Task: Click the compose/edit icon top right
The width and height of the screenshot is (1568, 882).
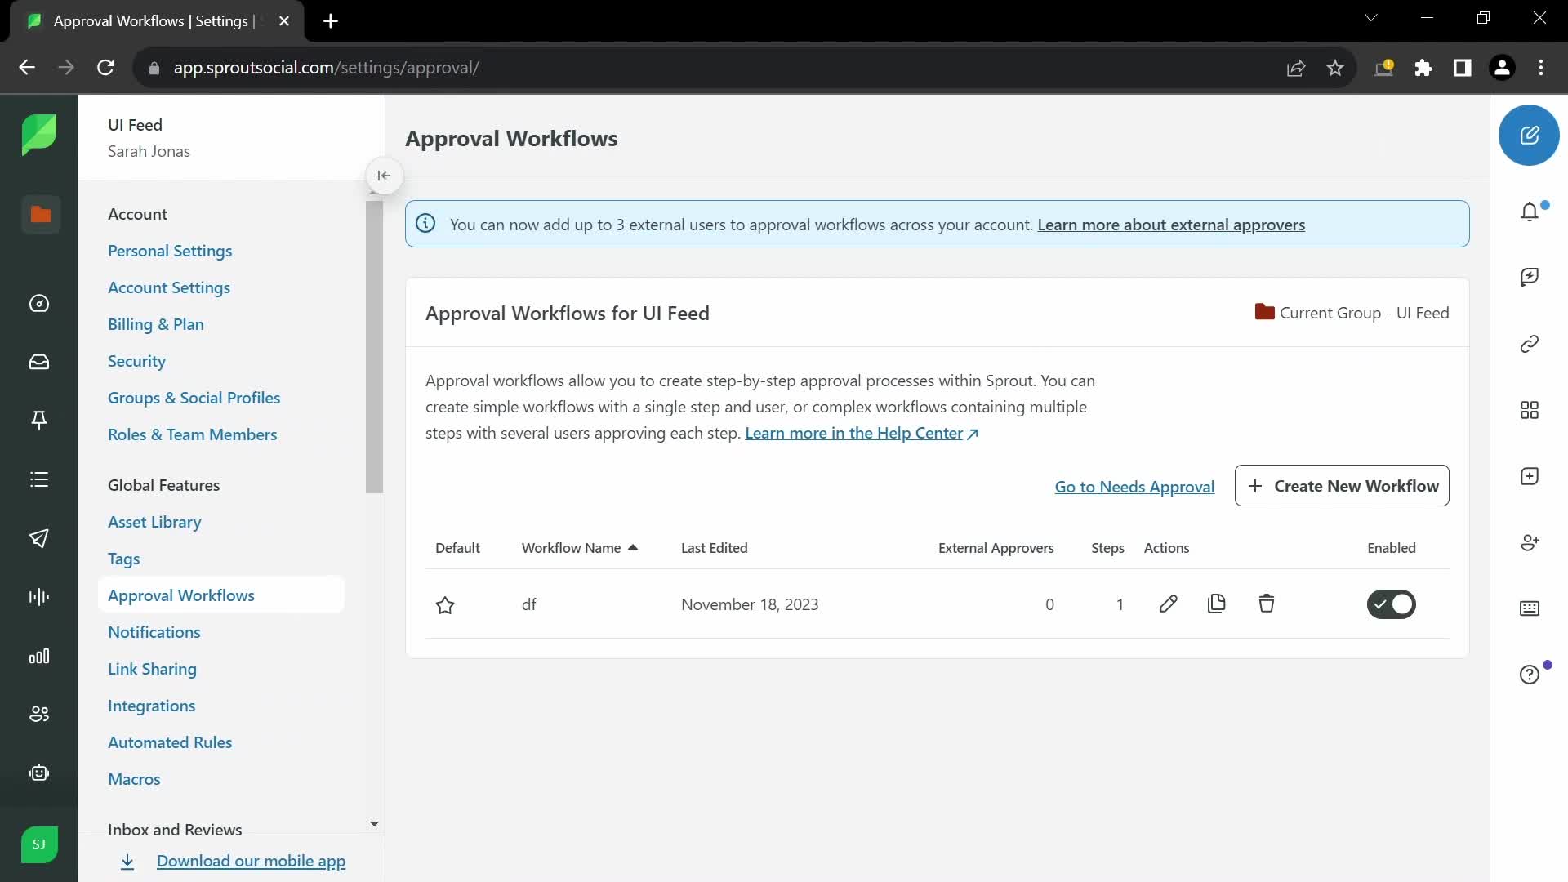Action: click(1530, 135)
